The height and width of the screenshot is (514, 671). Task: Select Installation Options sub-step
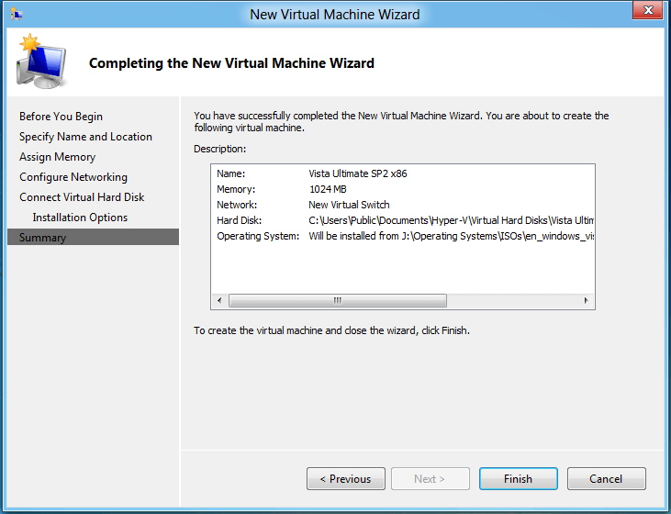[80, 218]
